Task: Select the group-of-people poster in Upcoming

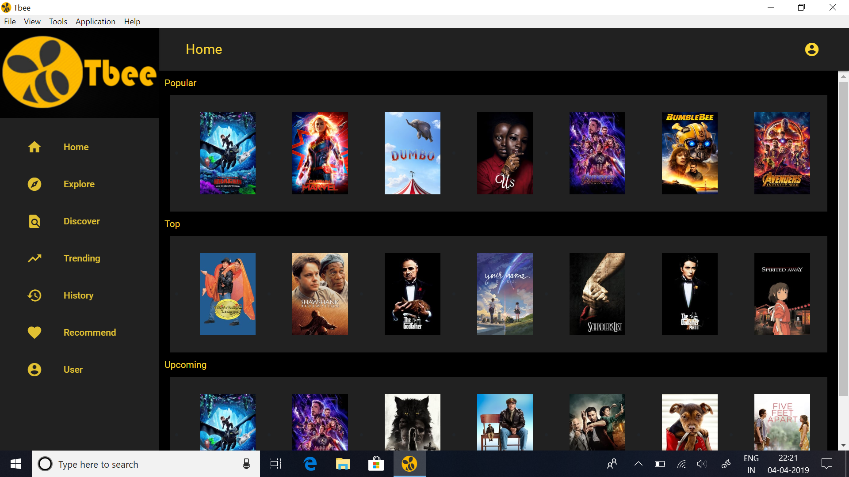Action: point(597,422)
